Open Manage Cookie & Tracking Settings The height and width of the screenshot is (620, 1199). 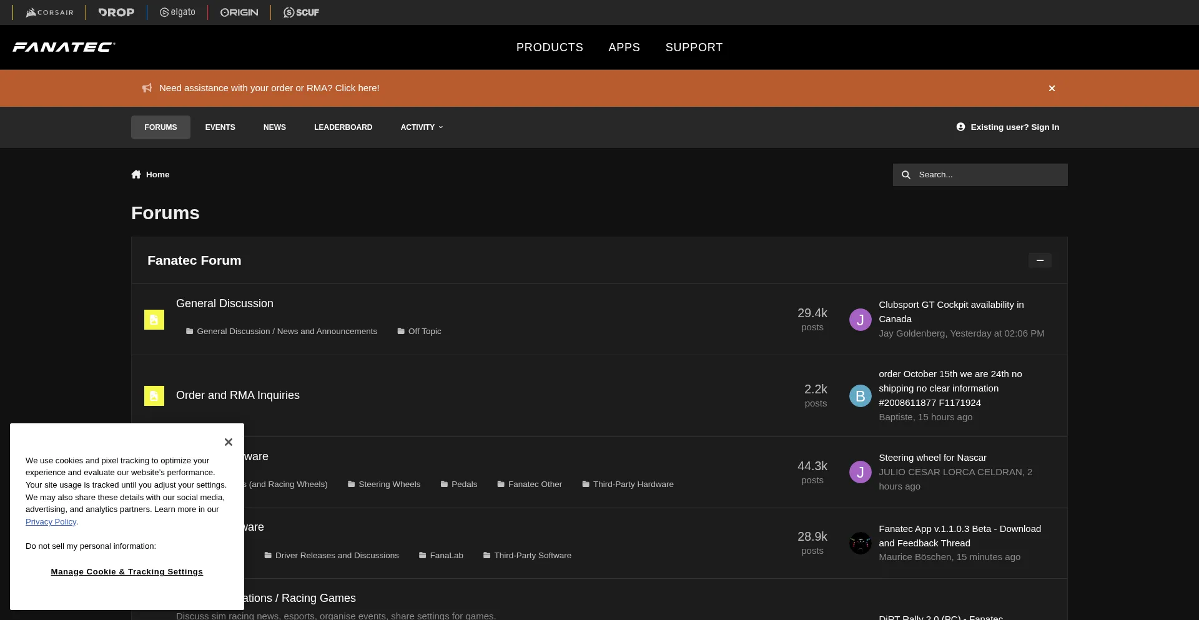point(127,572)
